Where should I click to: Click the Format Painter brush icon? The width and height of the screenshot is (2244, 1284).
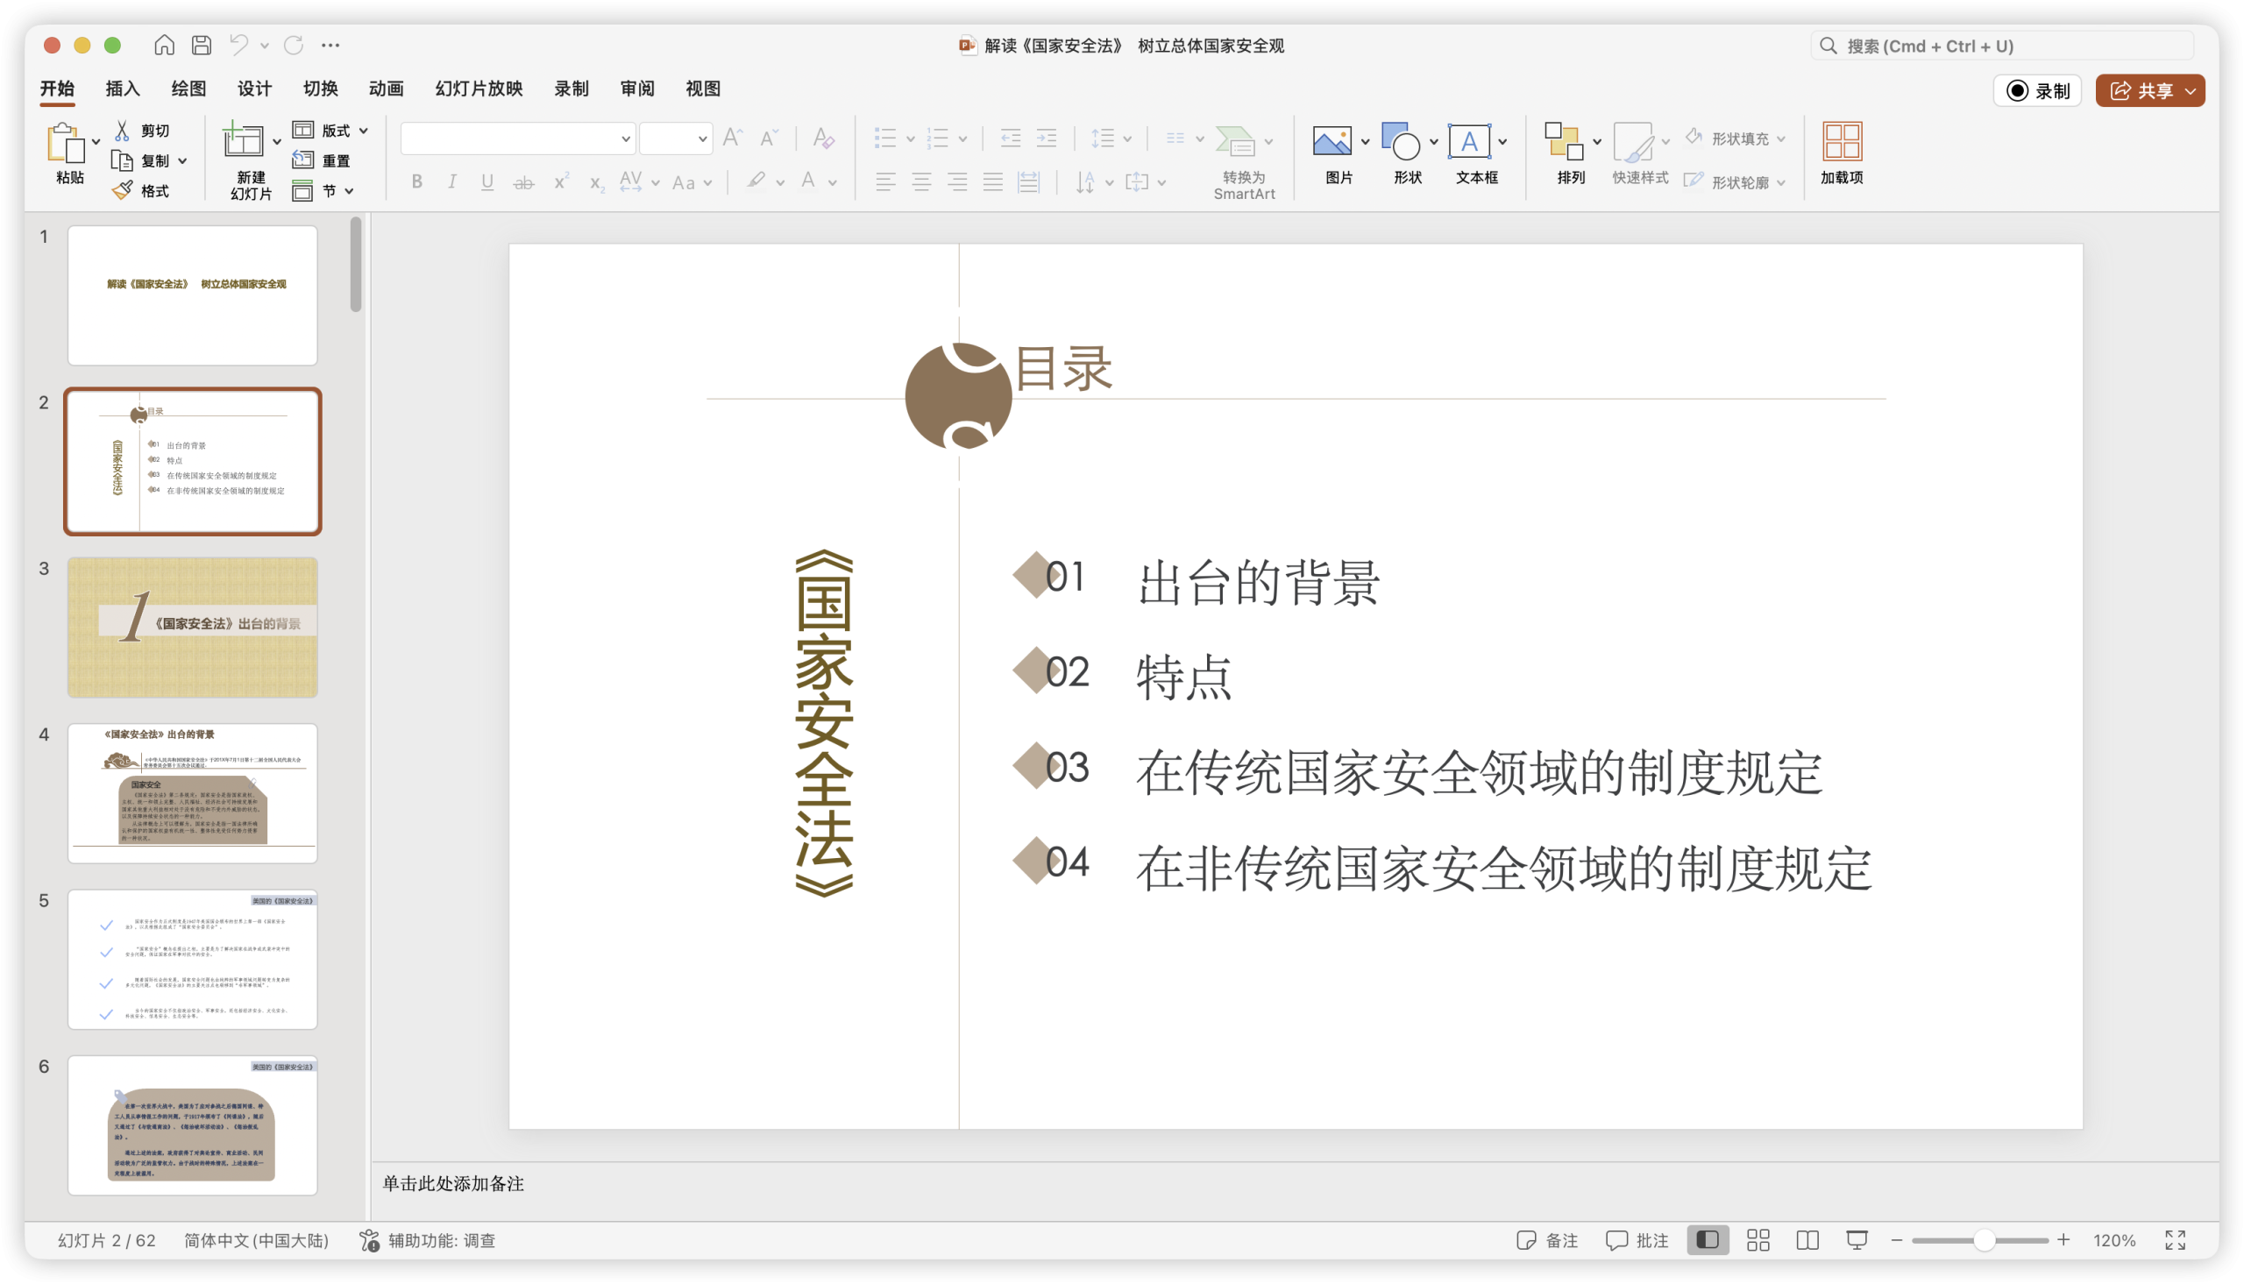[123, 190]
